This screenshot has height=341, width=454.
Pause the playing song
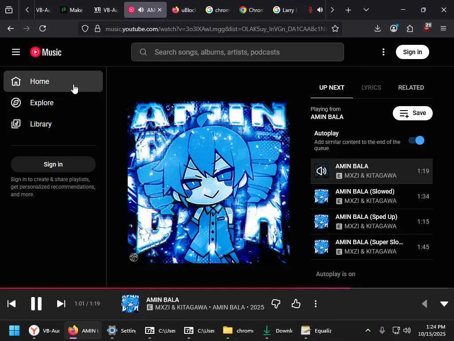point(36,304)
